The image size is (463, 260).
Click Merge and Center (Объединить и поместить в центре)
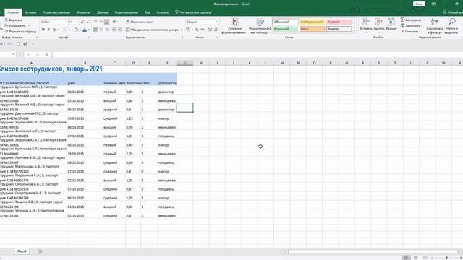pyautogui.click(x=152, y=30)
